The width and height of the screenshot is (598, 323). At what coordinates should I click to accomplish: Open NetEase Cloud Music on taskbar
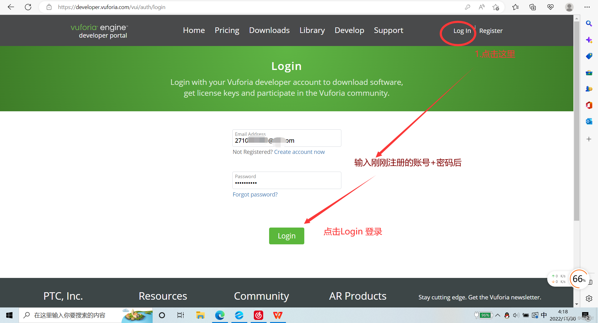coord(259,315)
